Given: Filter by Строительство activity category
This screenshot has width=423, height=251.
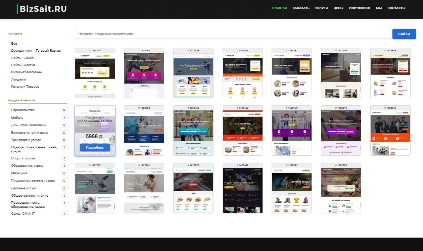Looking at the screenshot, I should pyautogui.click(x=23, y=110).
